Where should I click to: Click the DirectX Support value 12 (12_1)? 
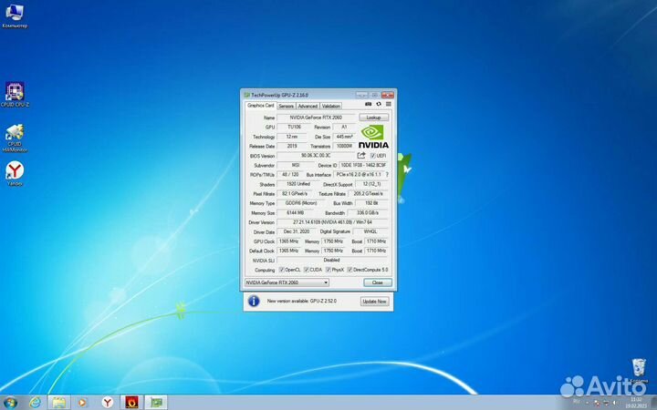371,184
